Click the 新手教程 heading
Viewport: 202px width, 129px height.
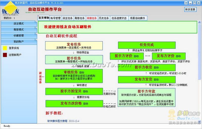click(54, 113)
